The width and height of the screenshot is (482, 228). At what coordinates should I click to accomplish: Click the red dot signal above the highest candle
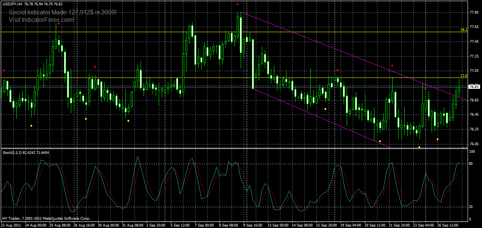[238, 5]
